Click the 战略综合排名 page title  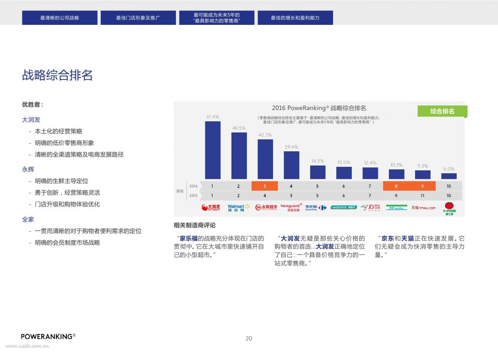pos(57,75)
